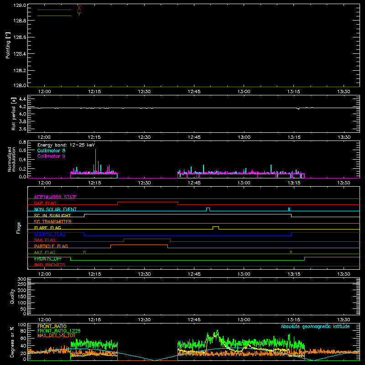Viewport: 365px width, 365px height.
Task: Click the roll period dip near 13:16
Action: (x=298, y=109)
